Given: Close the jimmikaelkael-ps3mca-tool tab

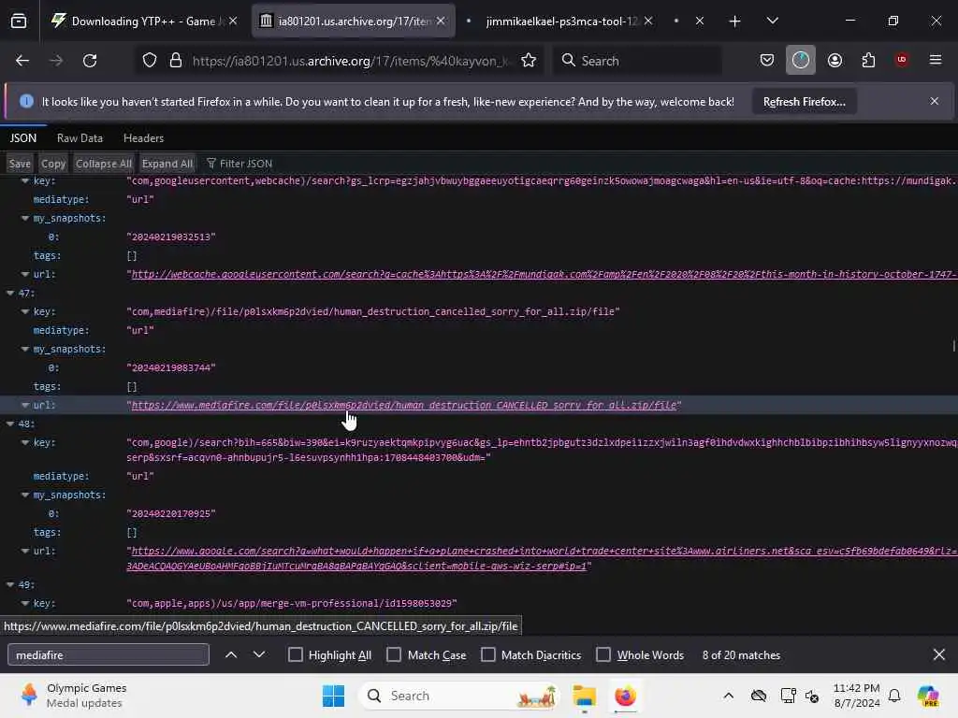Looking at the screenshot, I should click(x=648, y=22).
